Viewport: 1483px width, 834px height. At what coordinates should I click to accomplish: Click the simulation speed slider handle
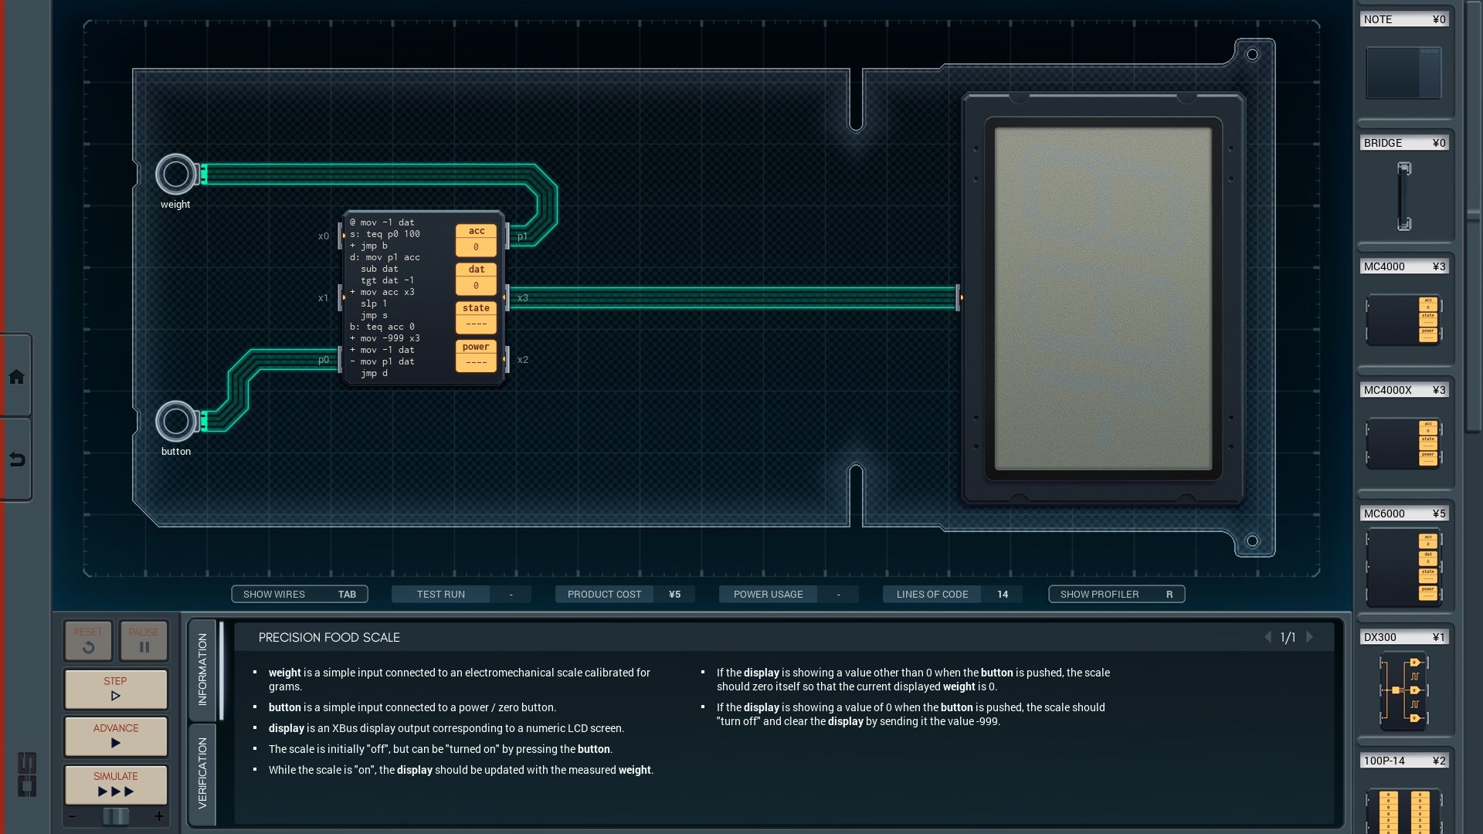pos(116,816)
